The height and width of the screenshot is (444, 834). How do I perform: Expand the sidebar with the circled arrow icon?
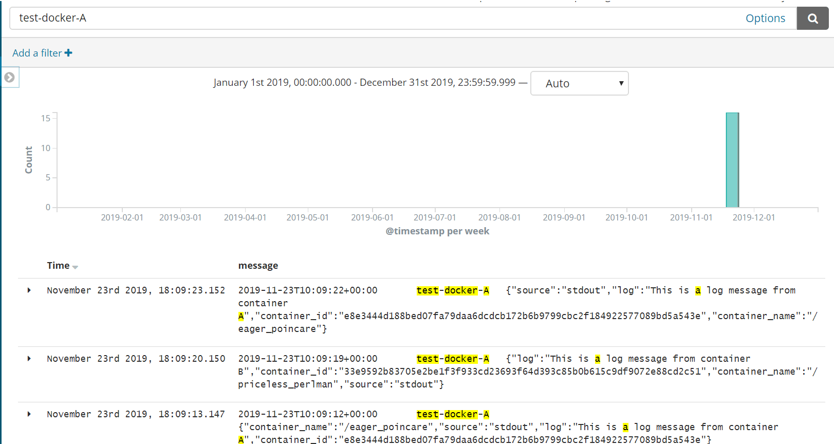9,78
